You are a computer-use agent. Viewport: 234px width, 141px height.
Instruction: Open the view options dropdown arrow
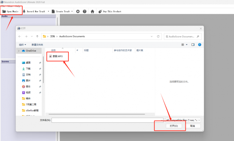click(x=187, y=44)
